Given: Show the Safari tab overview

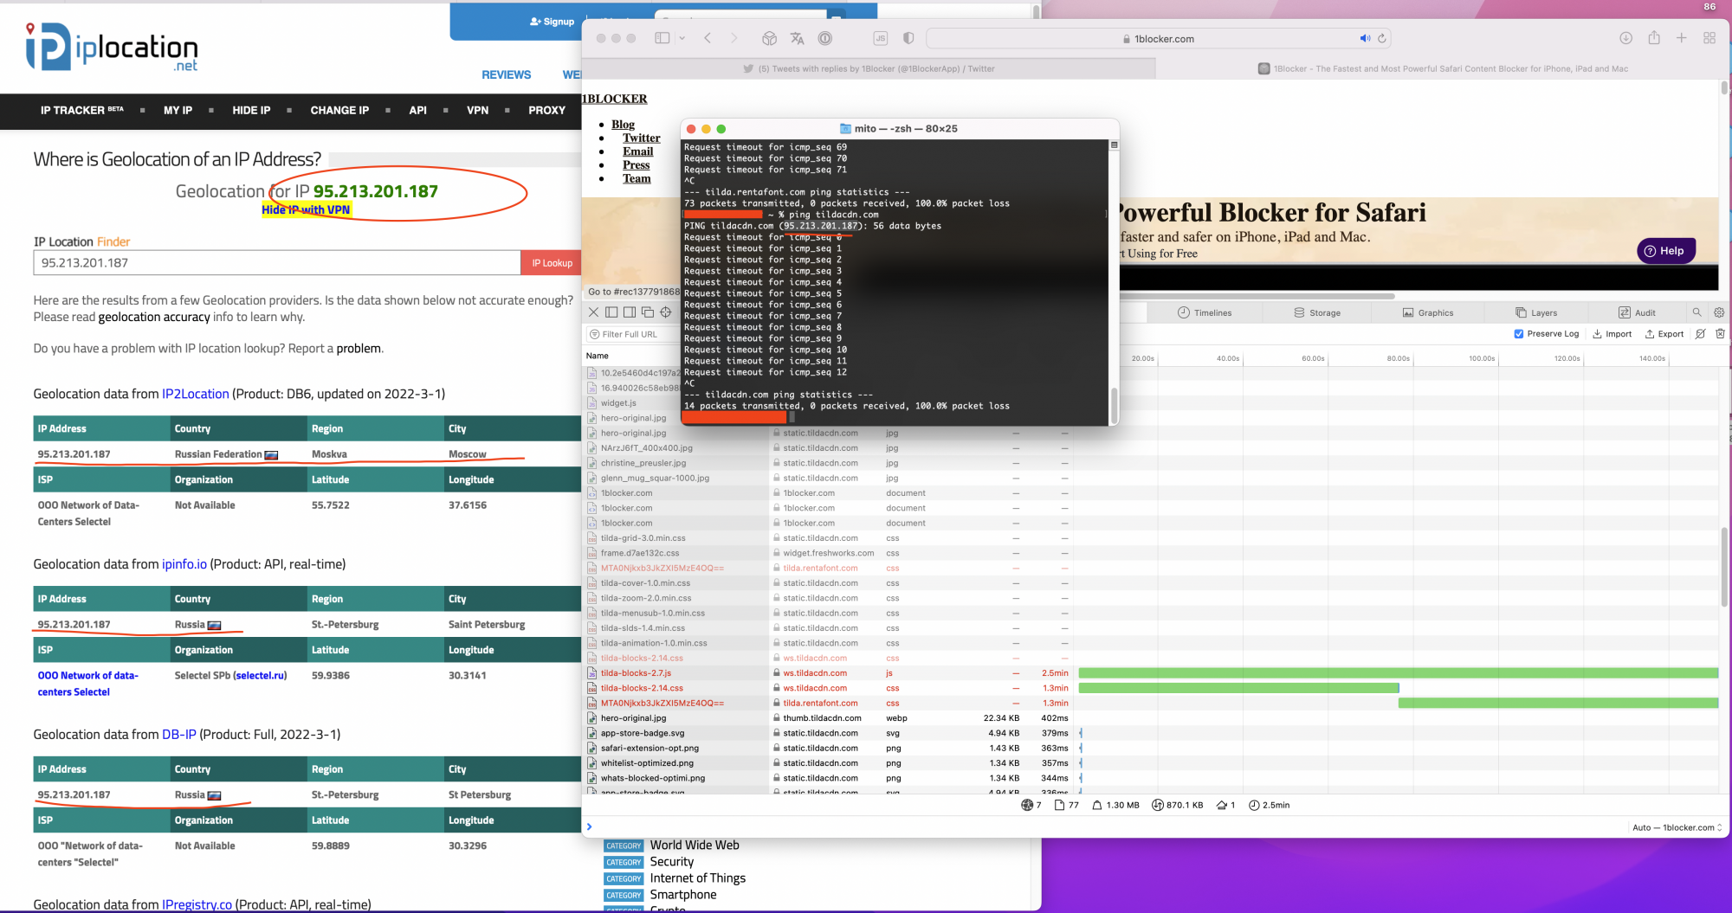Looking at the screenshot, I should (1709, 38).
